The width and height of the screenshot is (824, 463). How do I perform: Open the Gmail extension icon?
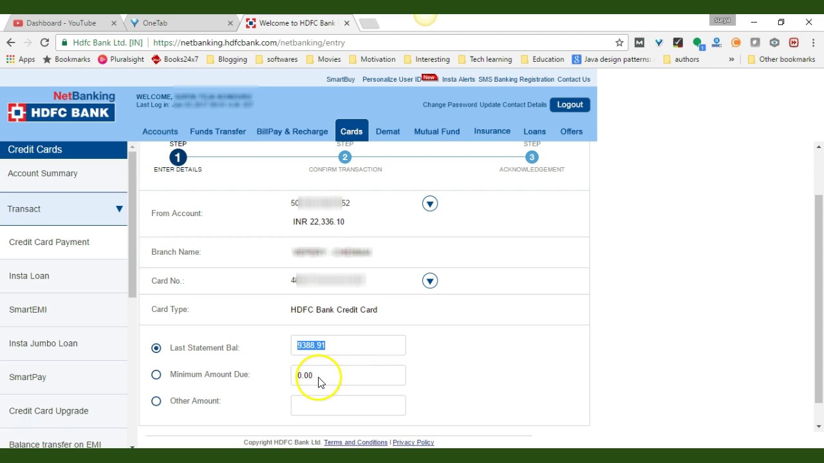click(x=639, y=42)
